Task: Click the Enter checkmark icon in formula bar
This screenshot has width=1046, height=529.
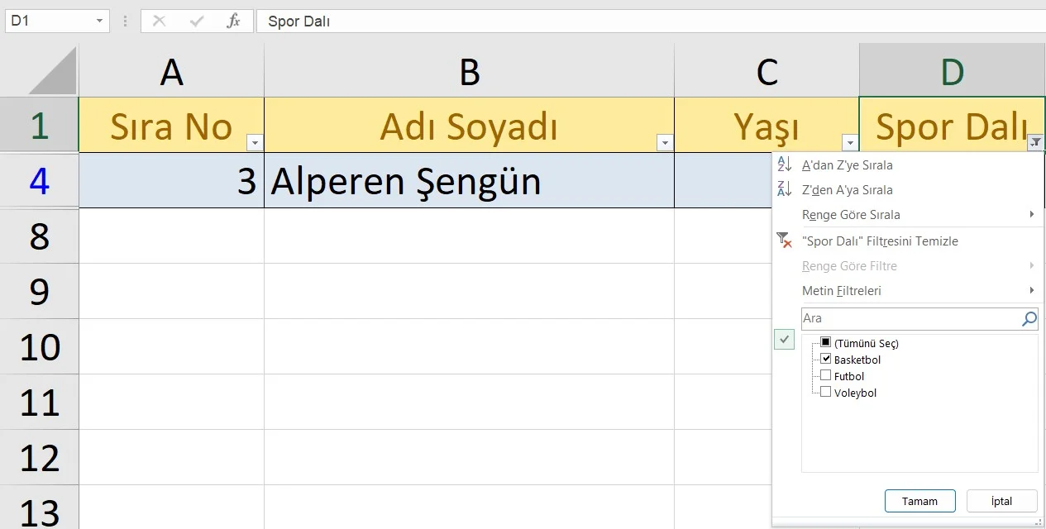Action: point(195,21)
